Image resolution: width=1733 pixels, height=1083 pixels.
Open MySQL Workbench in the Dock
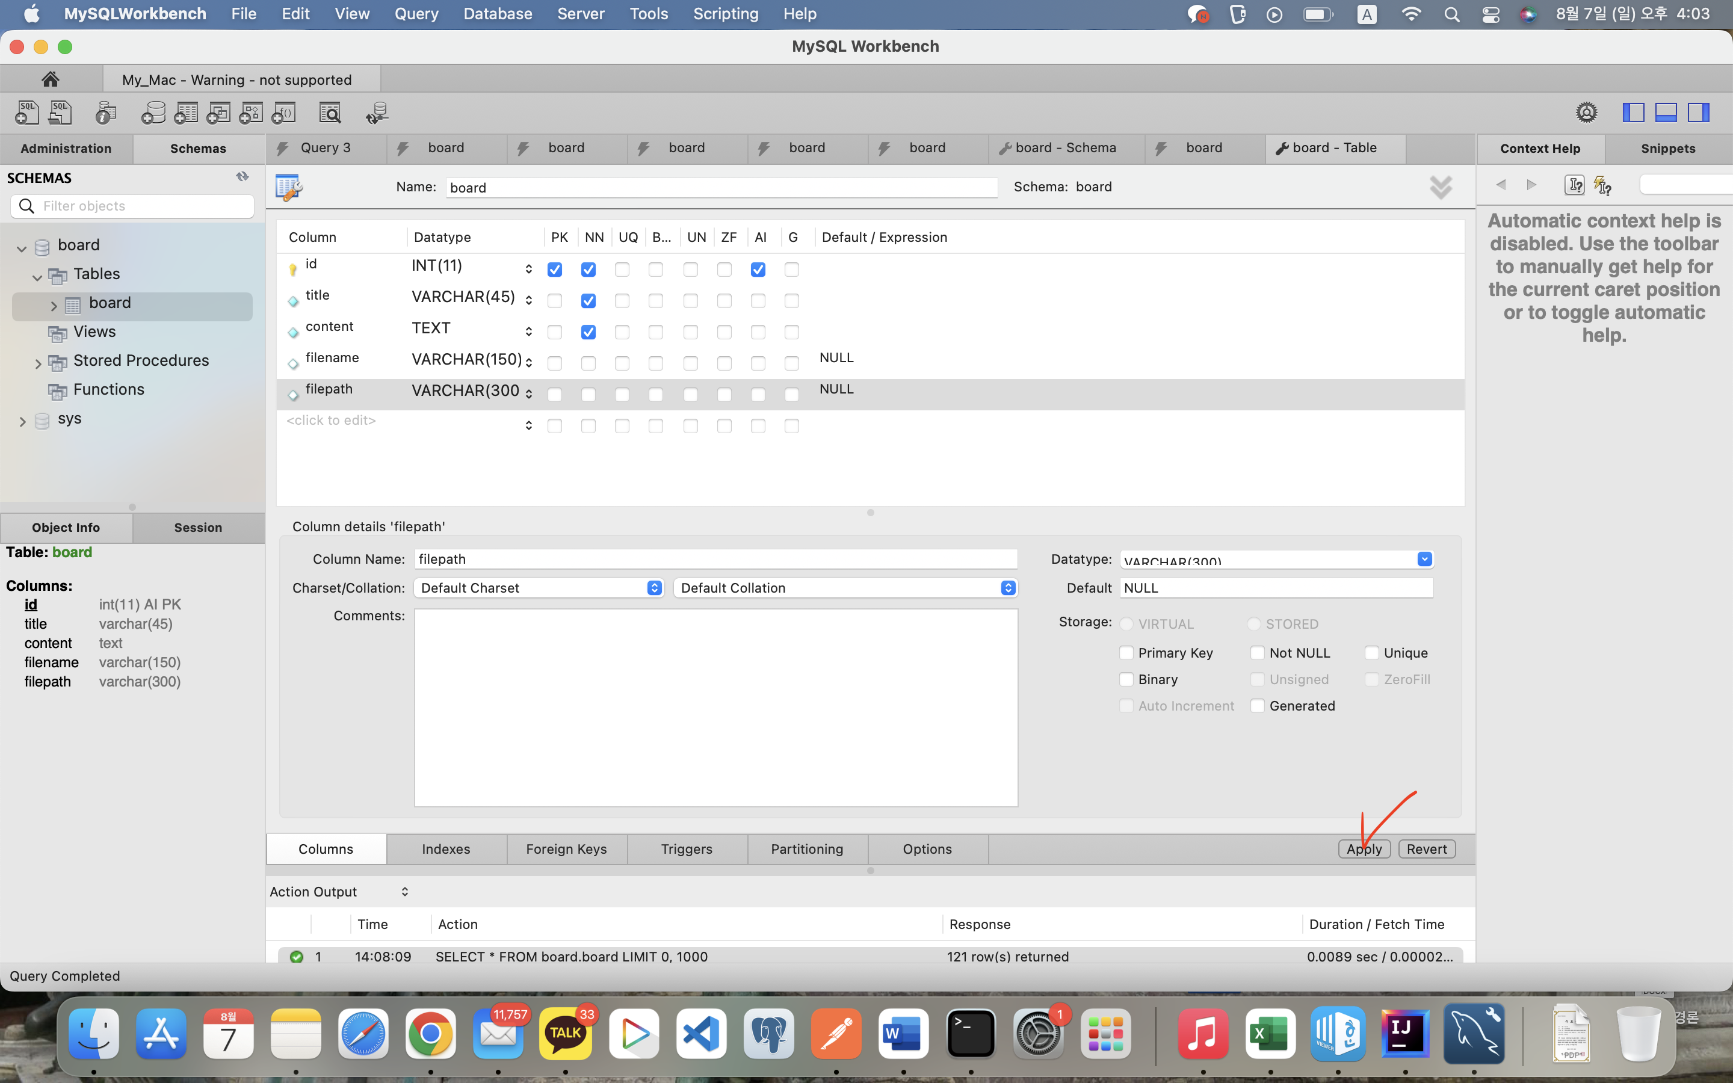(x=1474, y=1034)
